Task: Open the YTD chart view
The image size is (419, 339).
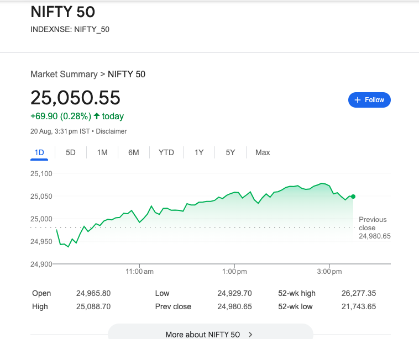Action: 166,152
